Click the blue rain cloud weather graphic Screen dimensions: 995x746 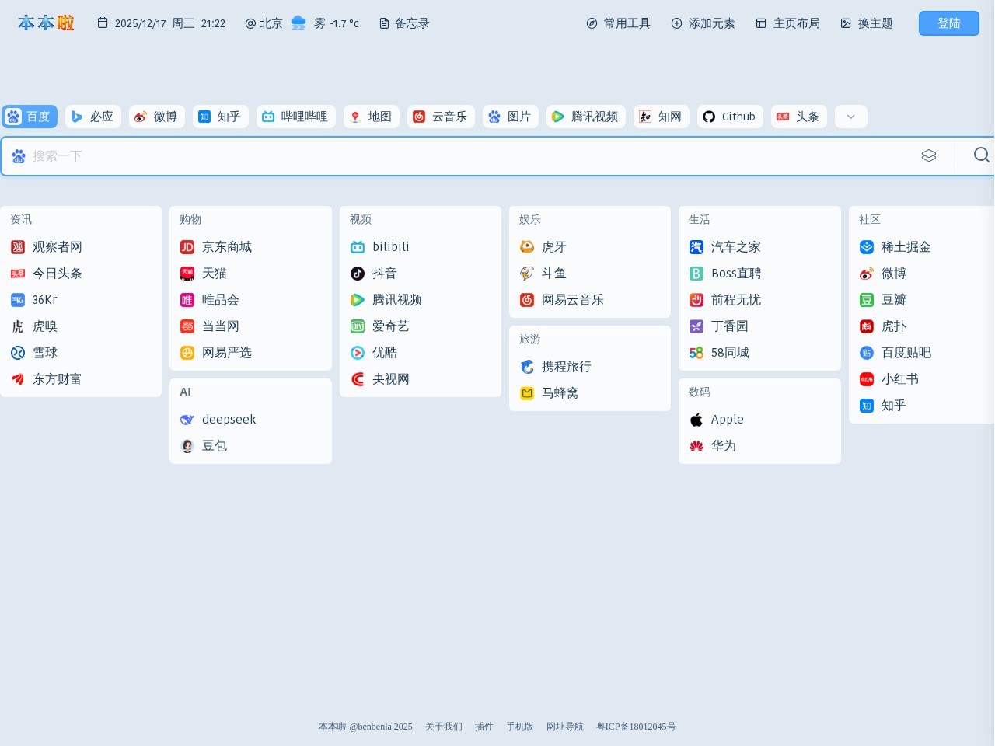click(x=298, y=23)
